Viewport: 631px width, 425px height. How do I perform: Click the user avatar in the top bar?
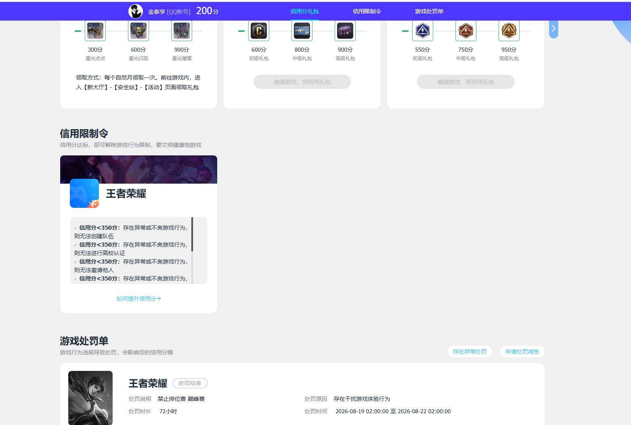(x=136, y=11)
